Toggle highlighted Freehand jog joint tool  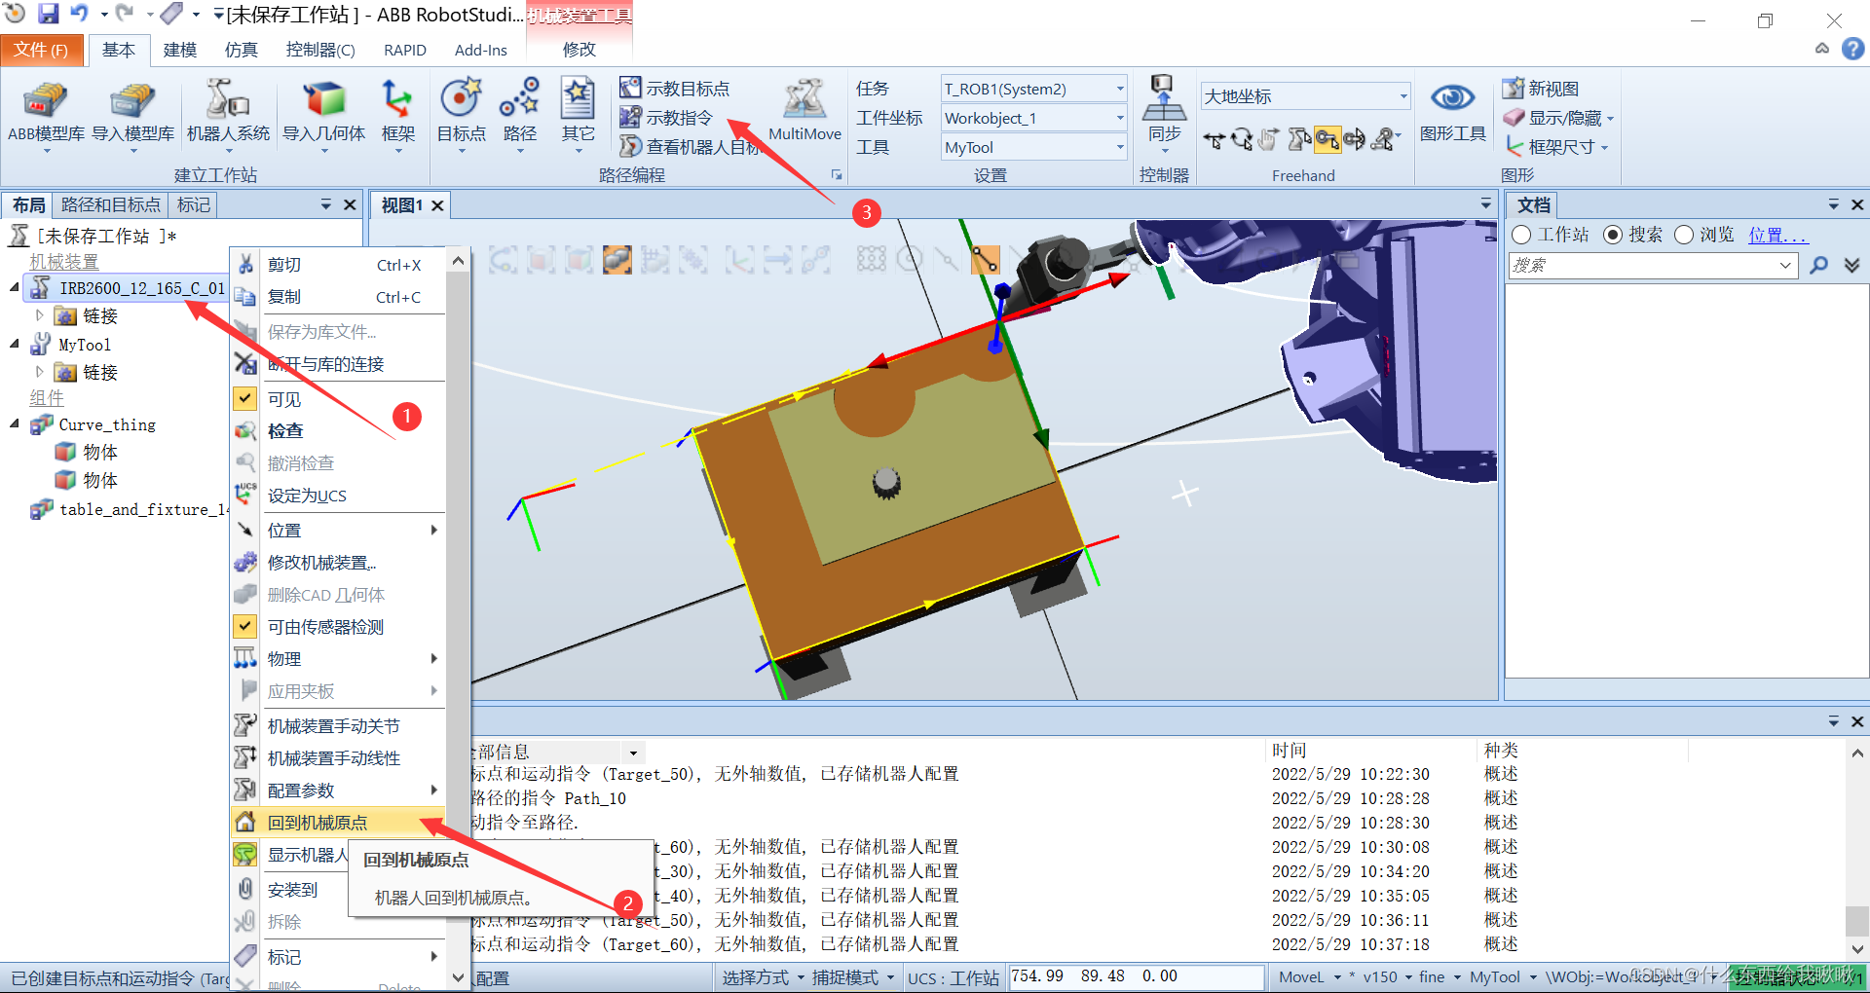[x=1327, y=141]
